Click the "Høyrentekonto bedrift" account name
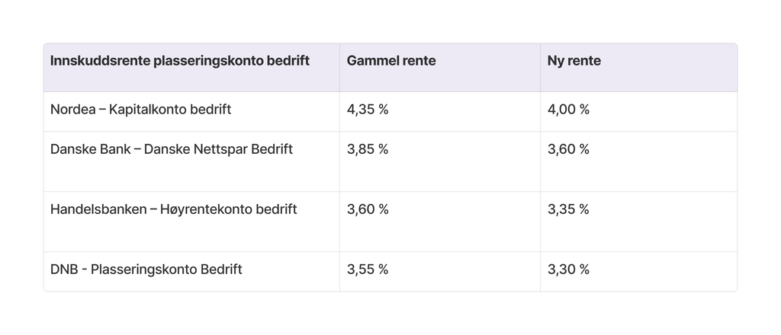 click(228, 209)
